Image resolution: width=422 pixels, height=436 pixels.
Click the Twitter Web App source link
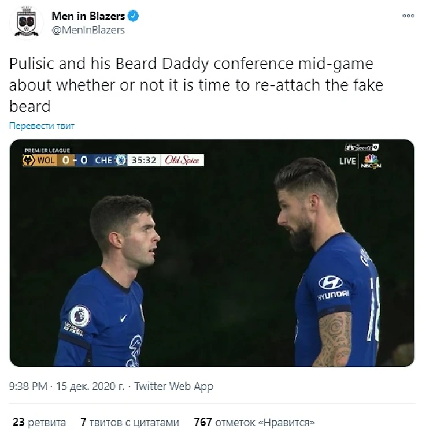(173, 386)
